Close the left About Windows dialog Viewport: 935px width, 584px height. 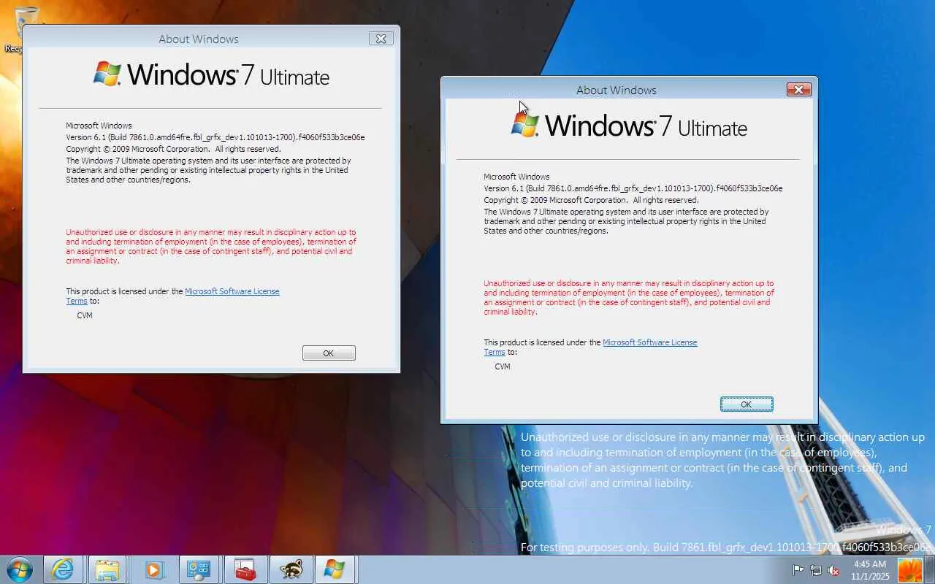pos(381,39)
